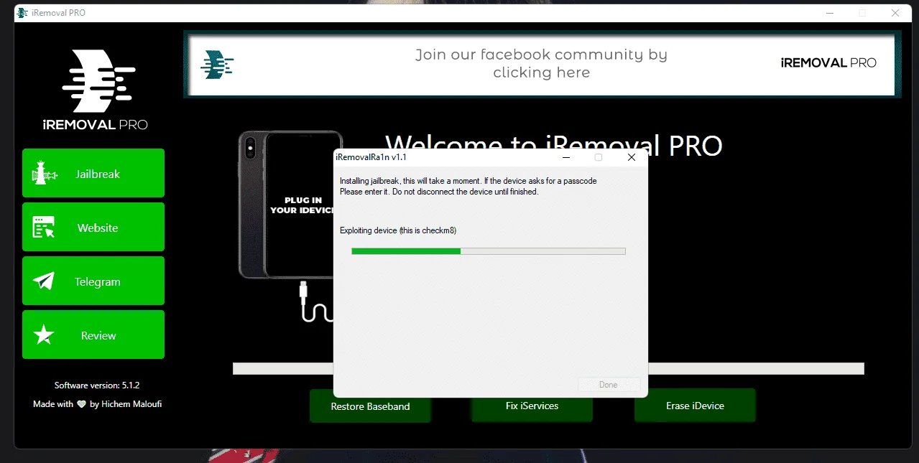The height and width of the screenshot is (463, 919).
Task: Click the Welcome to iRemoval PRO heading
Action: [x=553, y=146]
